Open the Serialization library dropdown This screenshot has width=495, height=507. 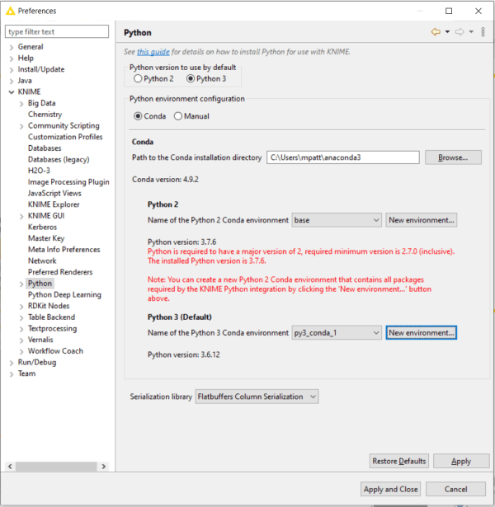click(257, 397)
